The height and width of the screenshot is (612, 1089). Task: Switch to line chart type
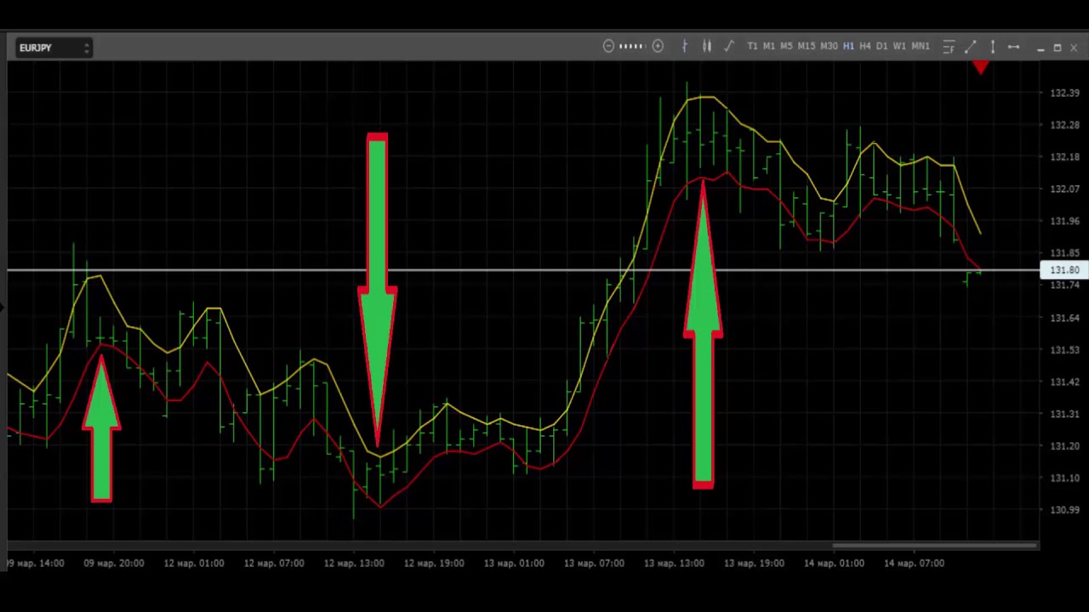729,47
